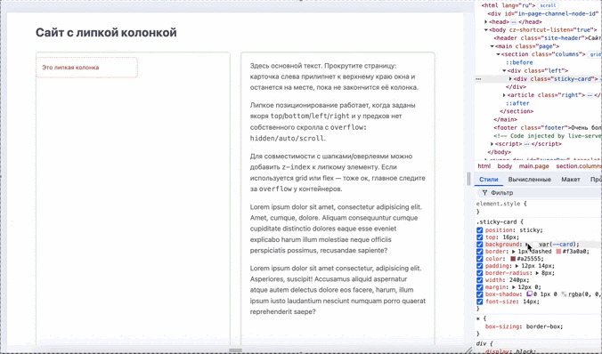The height and width of the screenshot is (354, 602).
Task: Open the box-shadow rgba color swatch
Action: (x=564, y=294)
